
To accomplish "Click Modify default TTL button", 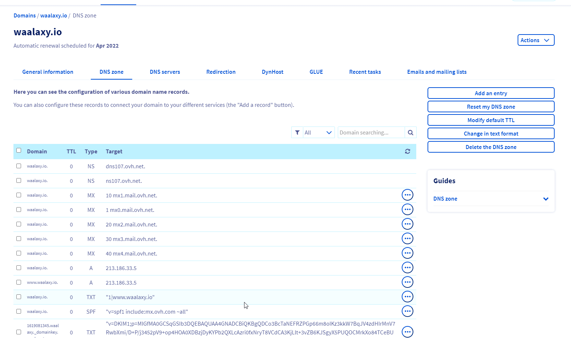I will pos(491,120).
